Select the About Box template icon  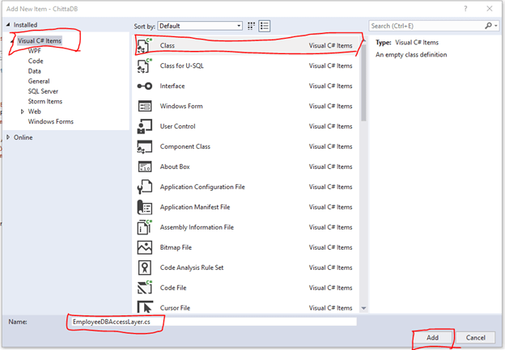[x=145, y=167]
